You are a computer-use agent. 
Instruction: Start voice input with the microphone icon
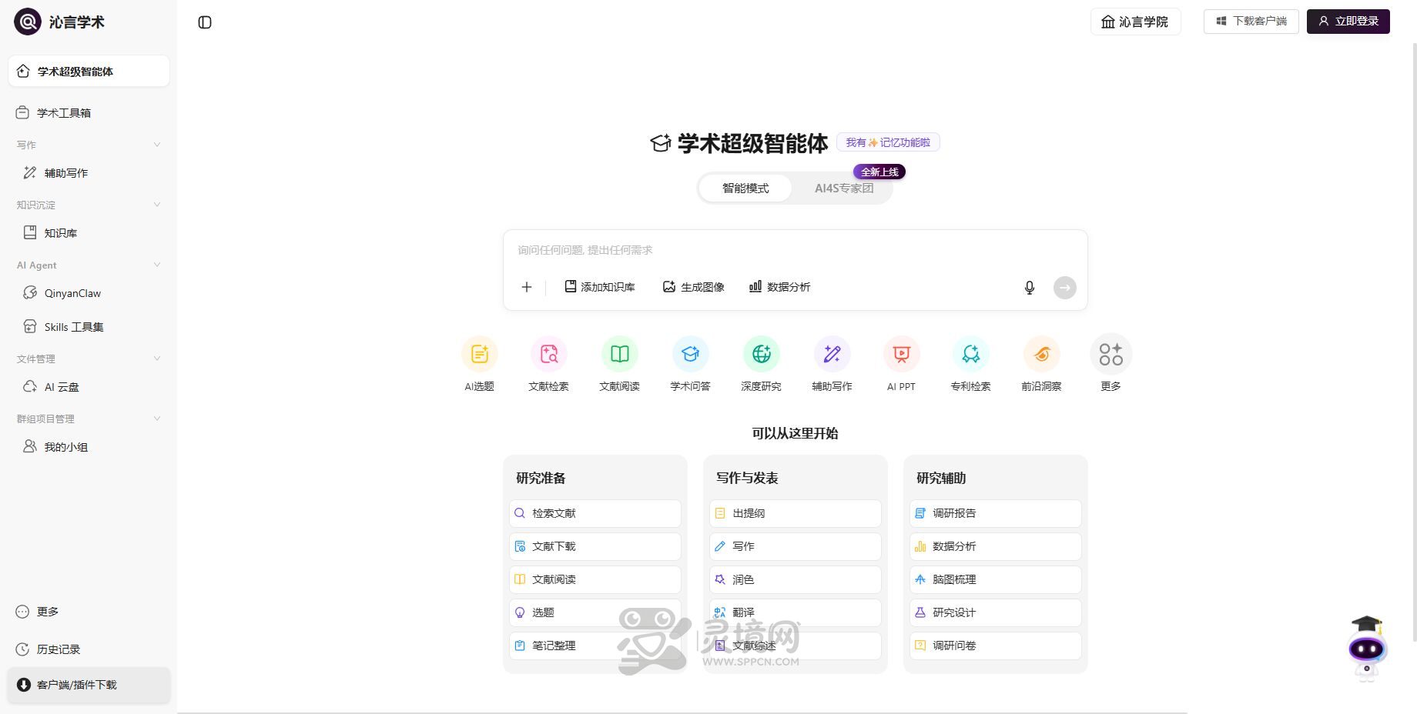click(x=1030, y=288)
